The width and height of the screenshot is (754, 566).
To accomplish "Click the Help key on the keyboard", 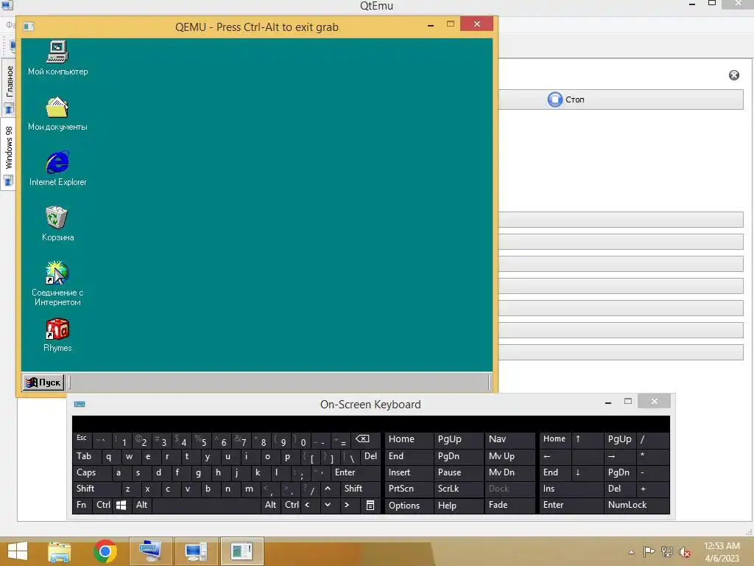I will pos(458,506).
